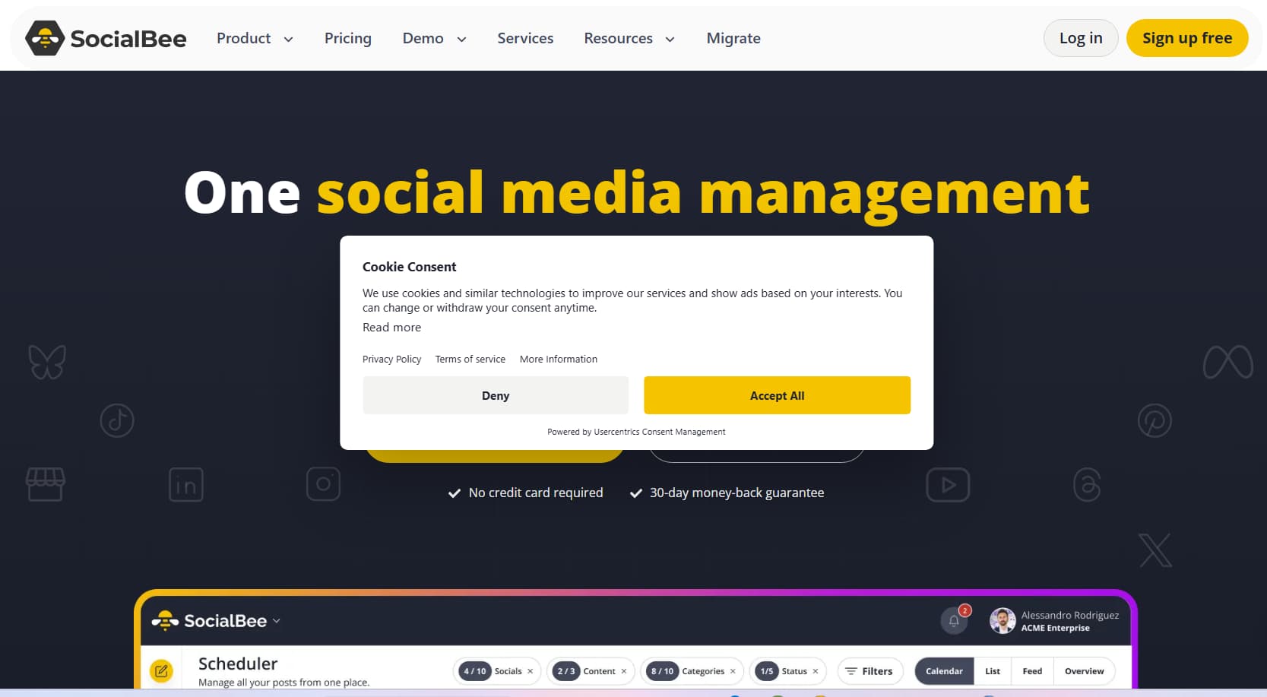
Task: Click the YouTube play icon
Action: [948, 485]
